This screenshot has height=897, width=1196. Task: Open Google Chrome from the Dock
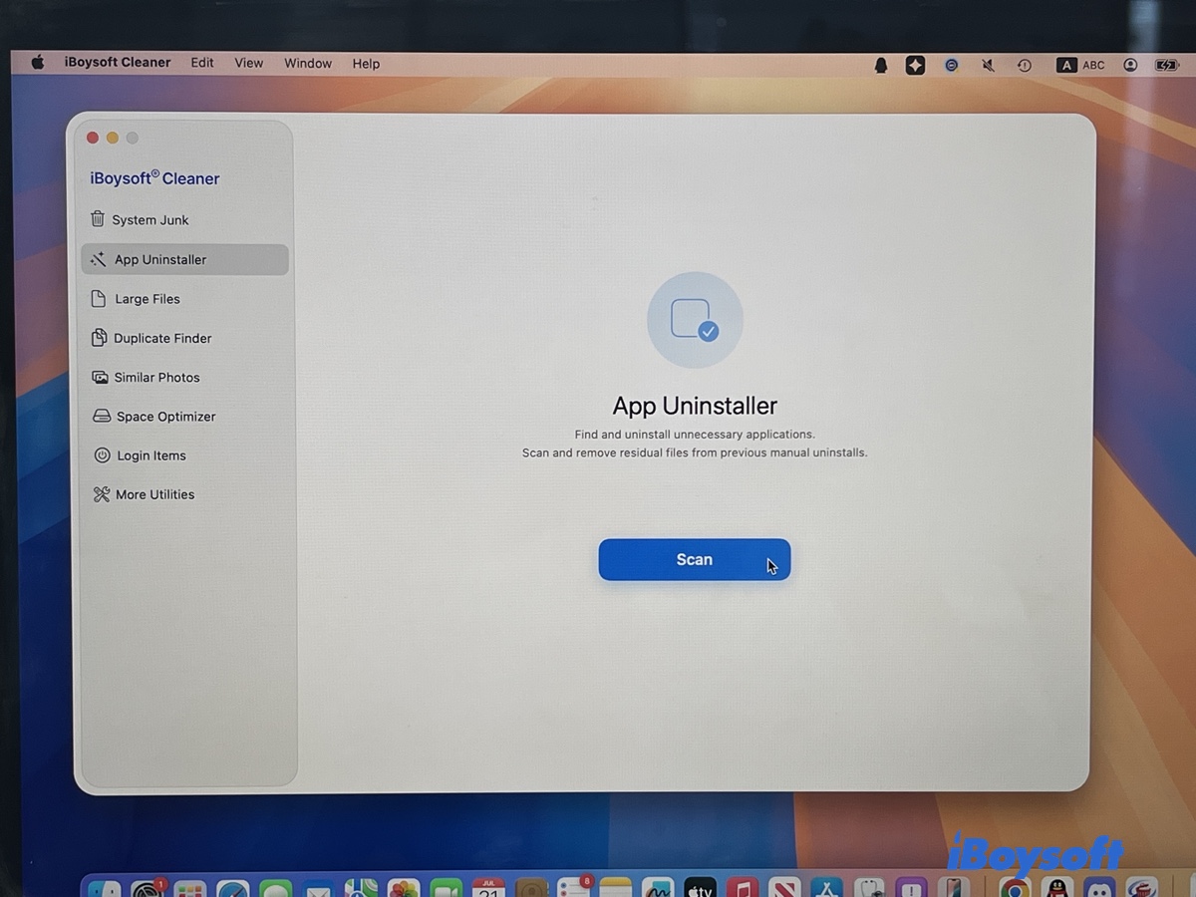pos(1015,887)
